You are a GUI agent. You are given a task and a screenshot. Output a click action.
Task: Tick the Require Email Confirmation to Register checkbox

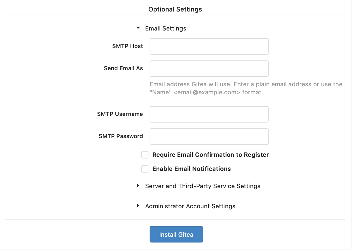pyautogui.click(x=145, y=155)
